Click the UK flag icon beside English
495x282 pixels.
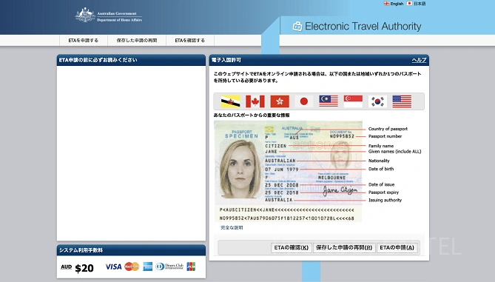point(386,4)
